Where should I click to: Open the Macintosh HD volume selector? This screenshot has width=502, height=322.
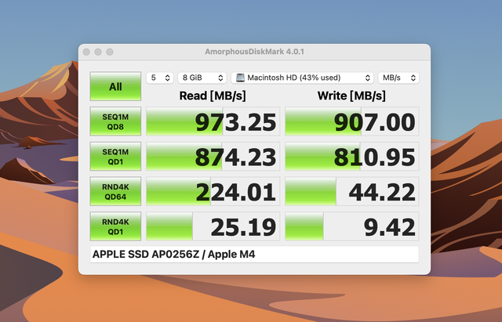coord(302,78)
